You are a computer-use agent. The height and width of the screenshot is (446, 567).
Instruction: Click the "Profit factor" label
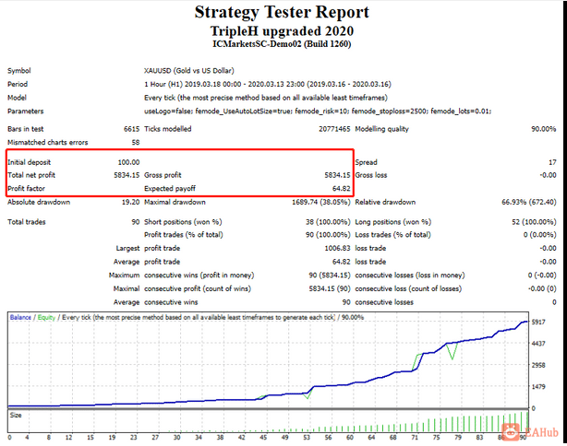26,188
